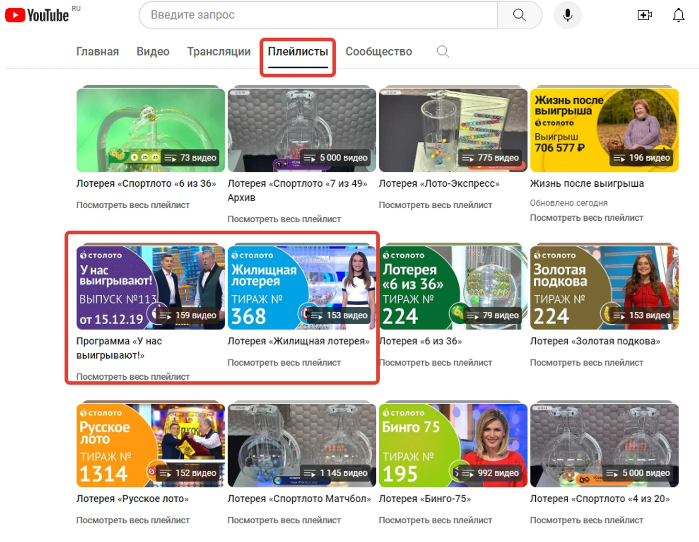View full playlist under «Спортлото «4 из 20»»
The height and width of the screenshot is (542, 699).
coord(586,520)
